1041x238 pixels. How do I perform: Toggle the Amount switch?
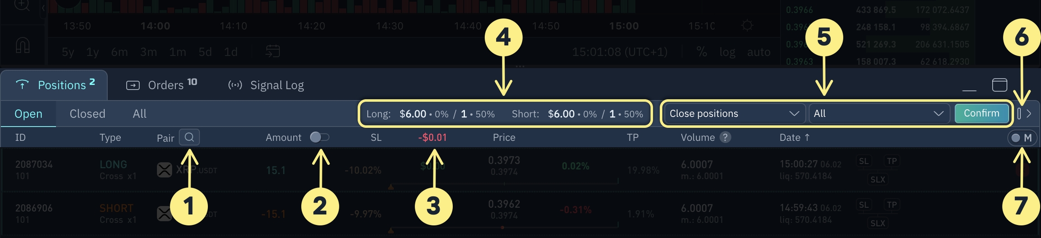pyautogui.click(x=319, y=137)
